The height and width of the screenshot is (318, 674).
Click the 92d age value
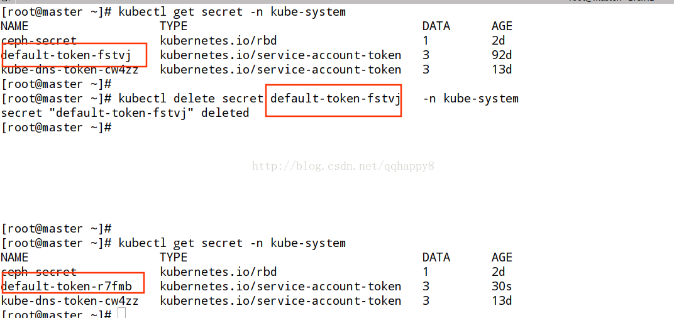pyautogui.click(x=502, y=55)
